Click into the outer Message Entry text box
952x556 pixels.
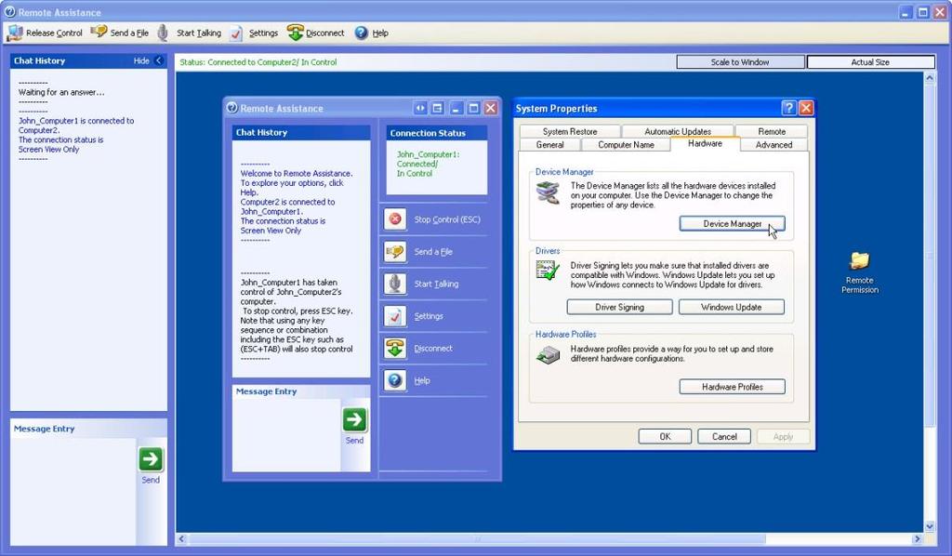pos(73,490)
